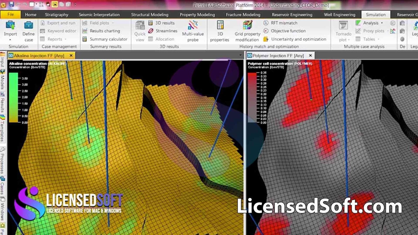Click the Alkaline concentration legend title
418x235 pixels.
(38, 63)
